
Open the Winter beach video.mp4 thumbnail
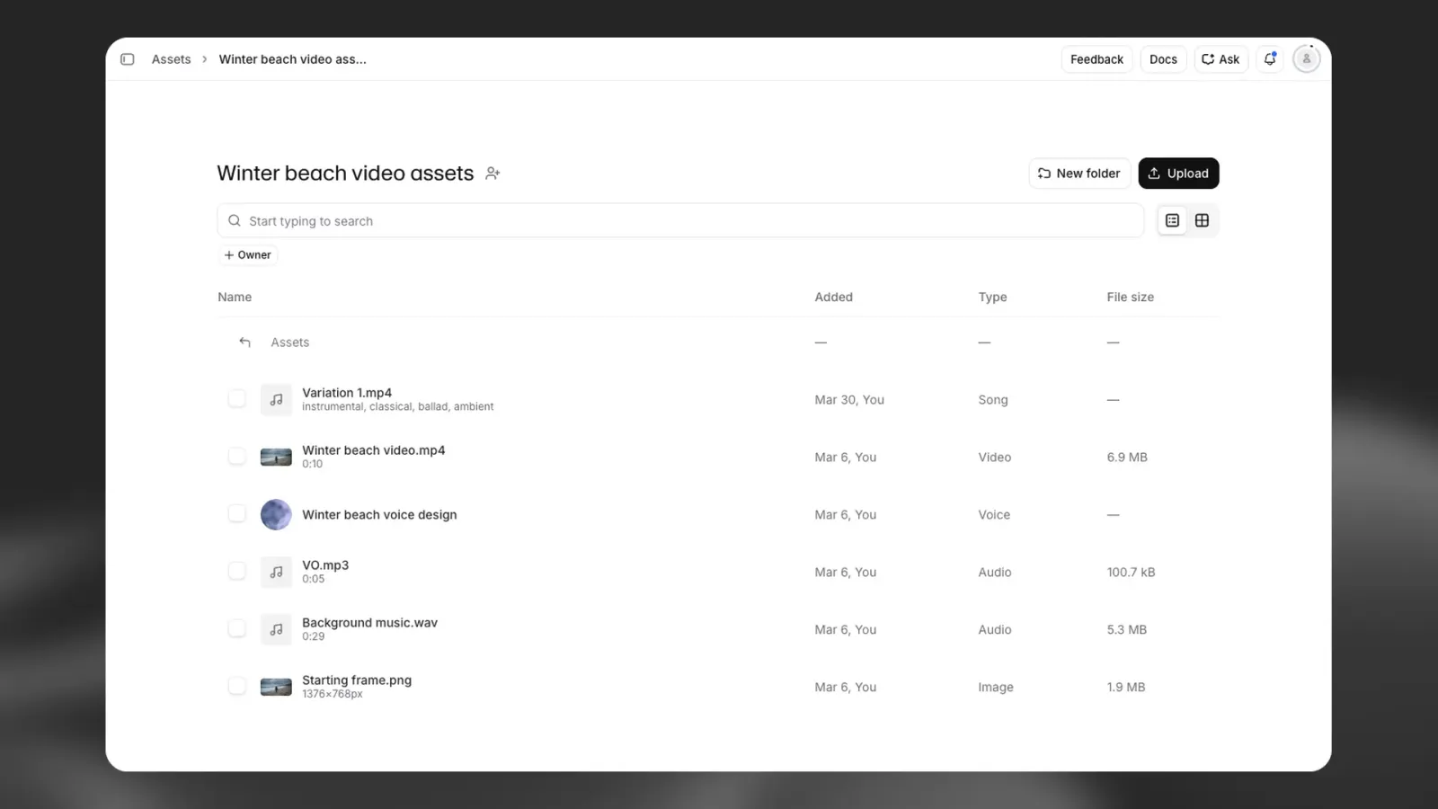click(276, 457)
